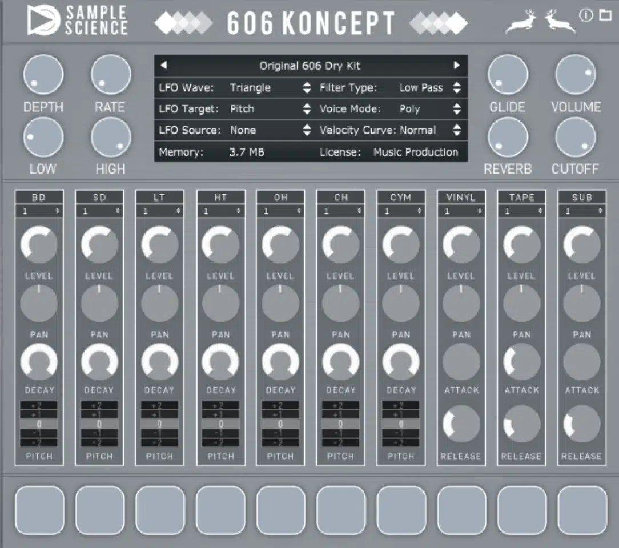Go to next kit with right arrow
Image resolution: width=619 pixels, height=548 pixels.
457,65
